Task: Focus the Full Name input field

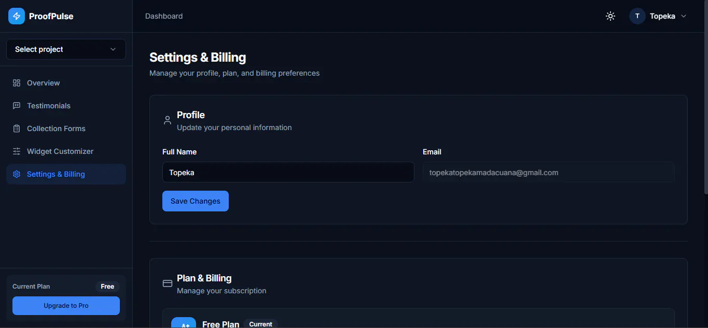Action: coord(288,172)
